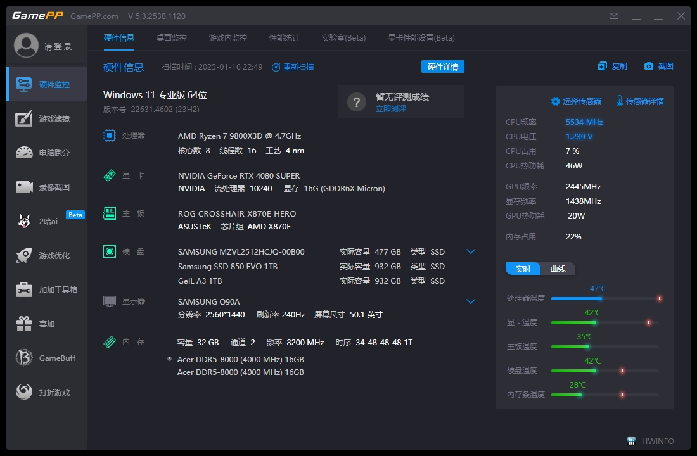Click 复制 copy button

[x=613, y=66]
